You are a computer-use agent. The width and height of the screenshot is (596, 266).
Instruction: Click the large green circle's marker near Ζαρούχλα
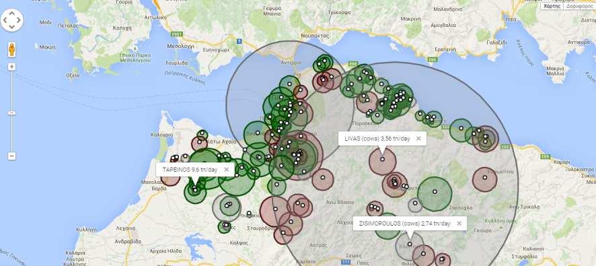click(435, 191)
